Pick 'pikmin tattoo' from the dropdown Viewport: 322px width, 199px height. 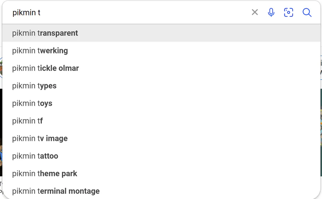click(x=35, y=156)
